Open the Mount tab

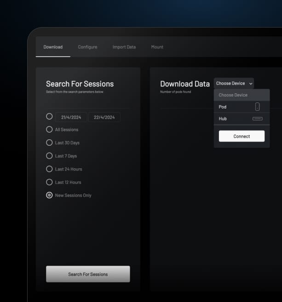[x=157, y=47]
